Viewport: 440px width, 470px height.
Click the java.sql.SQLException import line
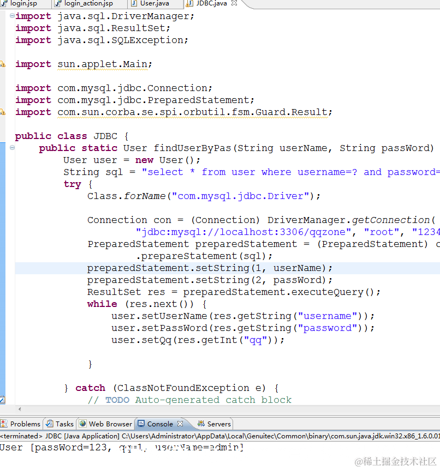pyautogui.click(x=102, y=40)
